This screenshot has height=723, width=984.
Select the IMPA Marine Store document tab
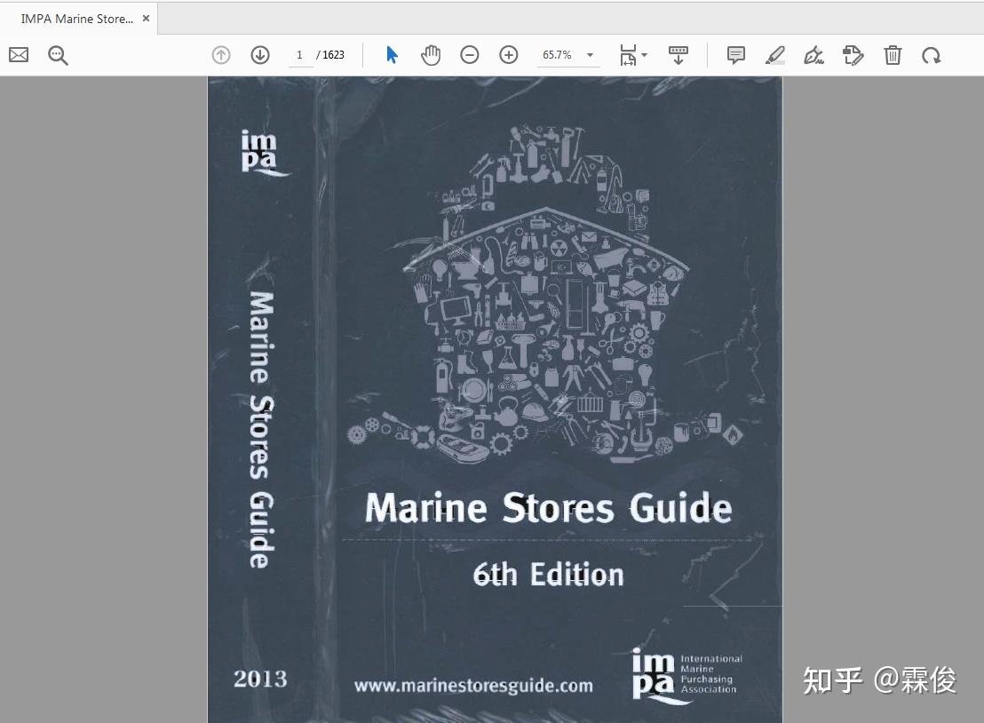click(75, 18)
